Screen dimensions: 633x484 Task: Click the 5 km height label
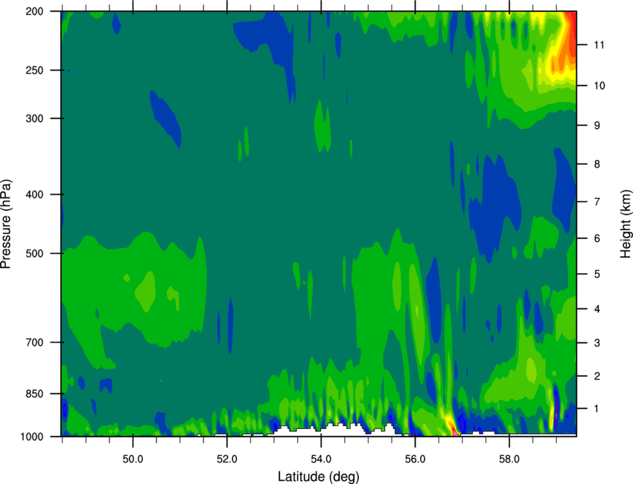pyautogui.click(x=597, y=274)
